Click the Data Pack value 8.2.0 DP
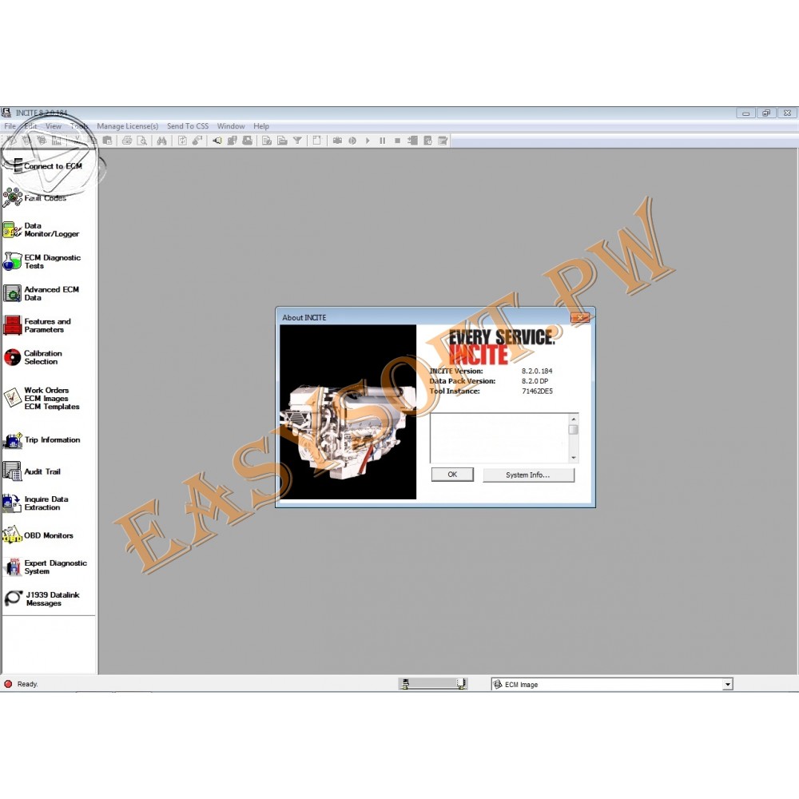Viewport: 799px width, 799px height. coord(535,380)
